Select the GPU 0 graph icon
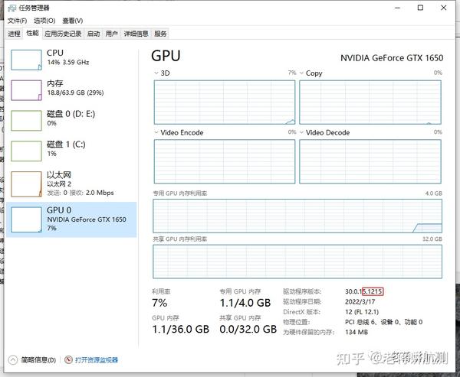 [26, 219]
